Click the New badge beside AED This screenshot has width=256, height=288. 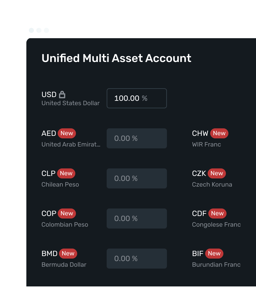67,133
